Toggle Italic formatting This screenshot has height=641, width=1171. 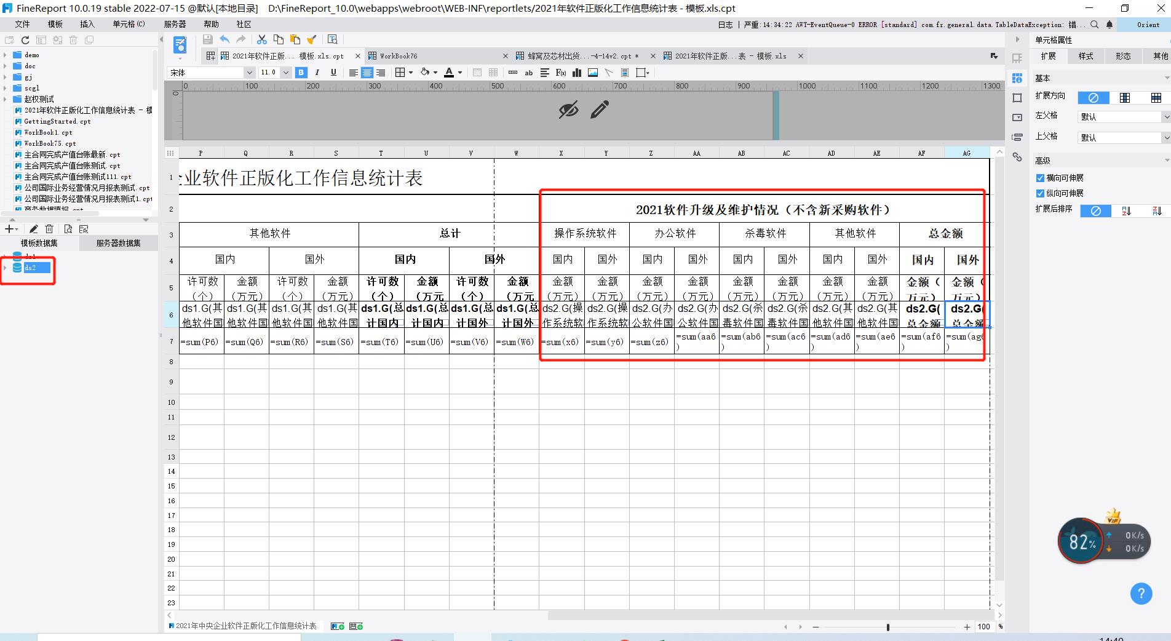click(x=317, y=73)
